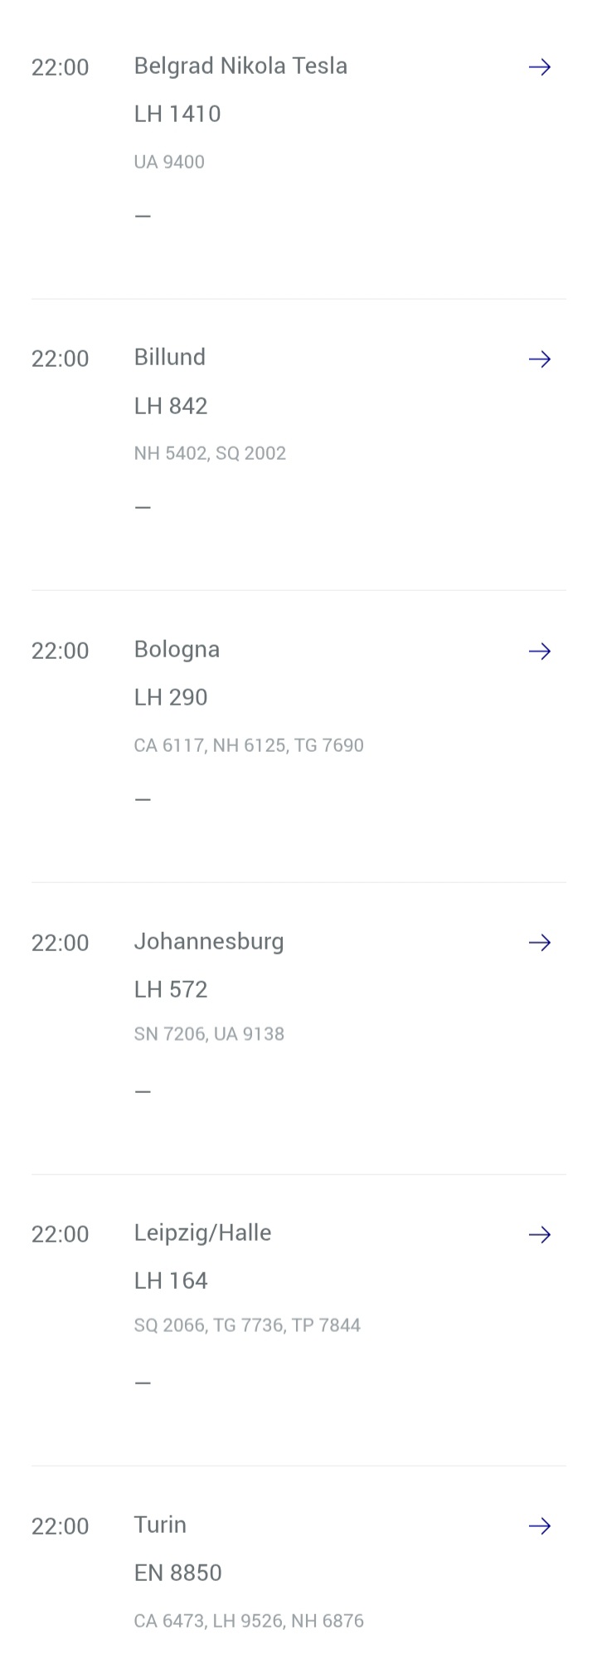Open the Turin destination entry

(160, 1525)
